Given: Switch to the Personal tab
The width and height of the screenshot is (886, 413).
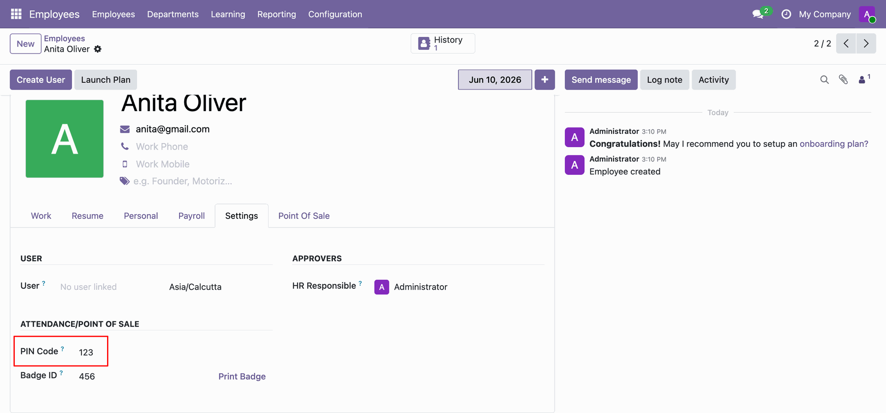Looking at the screenshot, I should (141, 216).
